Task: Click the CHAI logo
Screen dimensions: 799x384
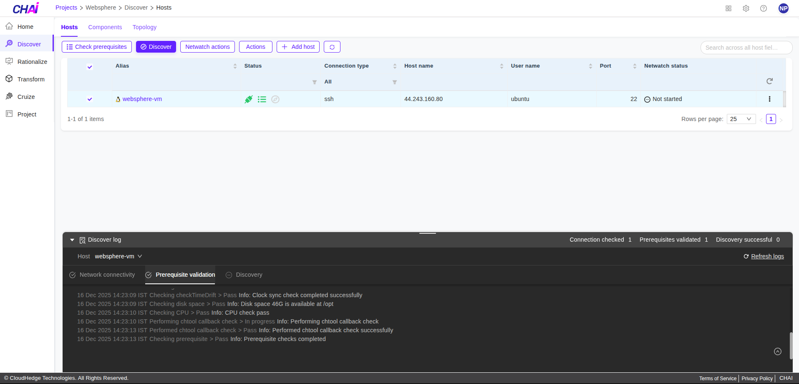Action: [26, 8]
